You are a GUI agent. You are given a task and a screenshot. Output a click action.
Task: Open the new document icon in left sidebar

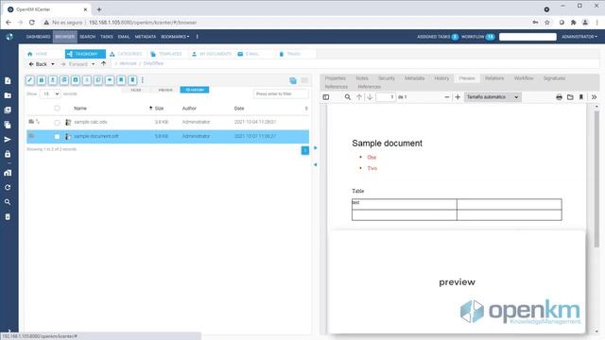pyautogui.click(x=8, y=80)
